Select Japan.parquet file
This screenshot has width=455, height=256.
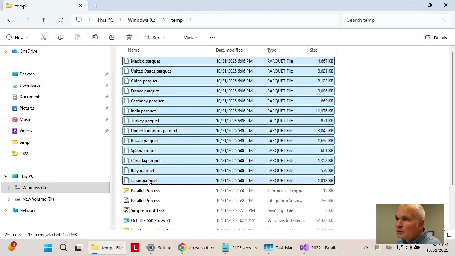coord(229,181)
